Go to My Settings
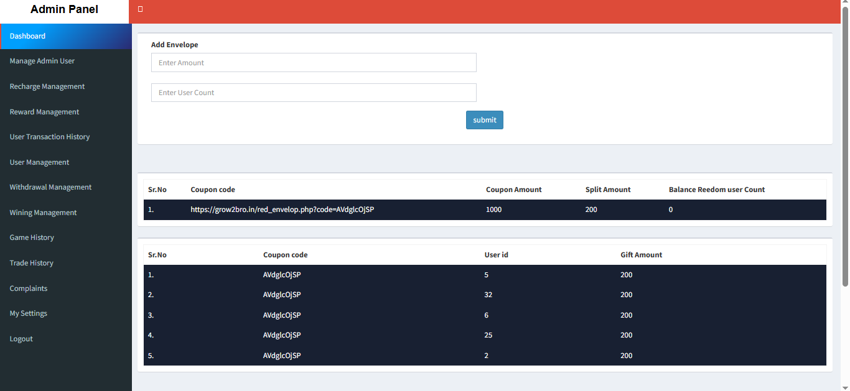This screenshot has width=850, height=391. [29, 313]
